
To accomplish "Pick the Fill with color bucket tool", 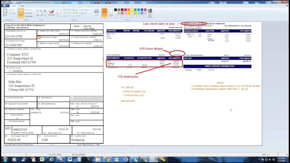I will click(41, 10).
